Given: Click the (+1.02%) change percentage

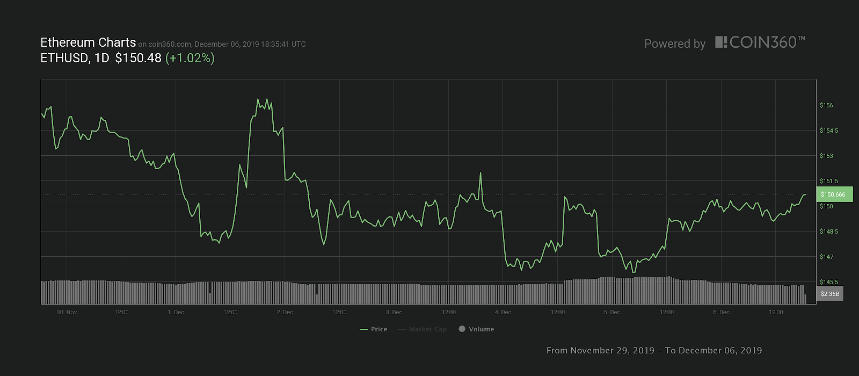Looking at the screenshot, I should pyautogui.click(x=190, y=58).
